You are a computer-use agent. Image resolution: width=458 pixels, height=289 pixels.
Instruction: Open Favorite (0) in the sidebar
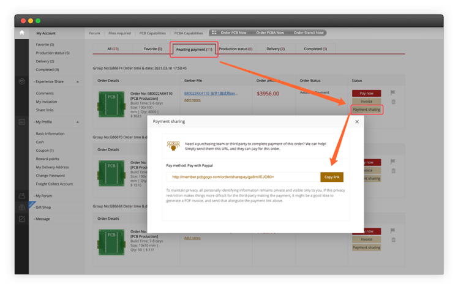click(x=45, y=45)
